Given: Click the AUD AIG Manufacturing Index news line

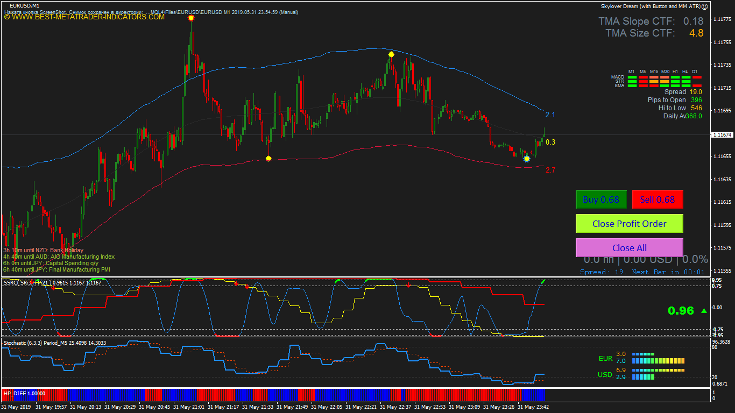Looking at the screenshot, I should coord(59,257).
